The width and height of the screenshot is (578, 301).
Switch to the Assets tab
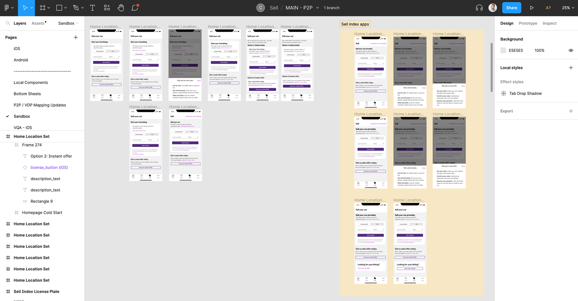coord(38,23)
